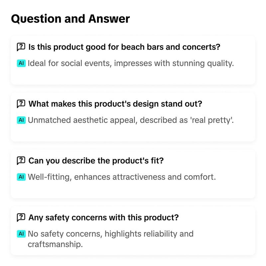Click the question icon beside beach bars question
The height and width of the screenshot is (266, 266).
click(x=21, y=47)
